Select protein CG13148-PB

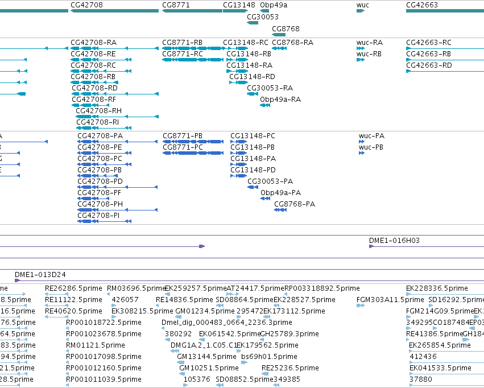coord(239,153)
